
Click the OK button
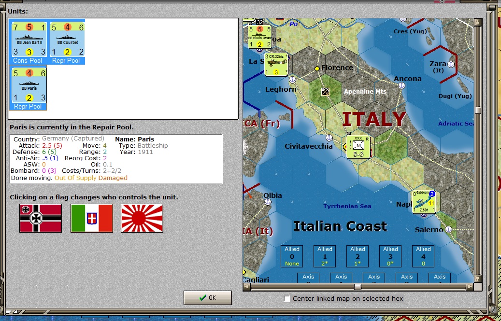208,298
